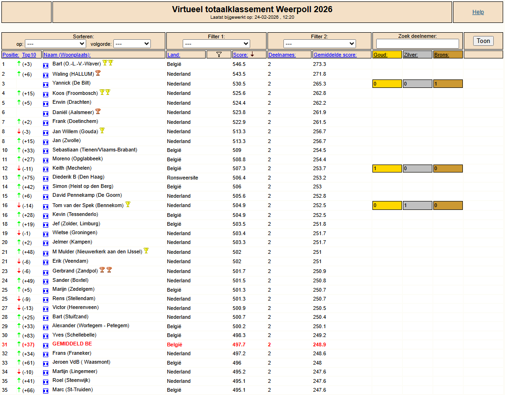
Task: Click the funnel filter icon in header
Action: 219,55
